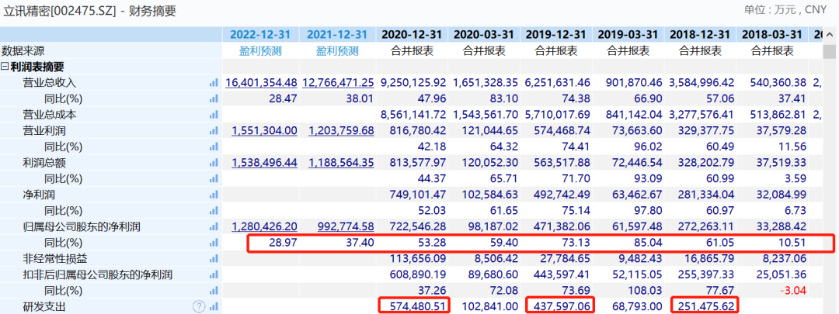Open chart icon for 非经常性损益 row
This screenshot has width=839, height=314.
(x=214, y=259)
